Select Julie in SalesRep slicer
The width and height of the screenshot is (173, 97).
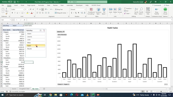pos(36,40)
